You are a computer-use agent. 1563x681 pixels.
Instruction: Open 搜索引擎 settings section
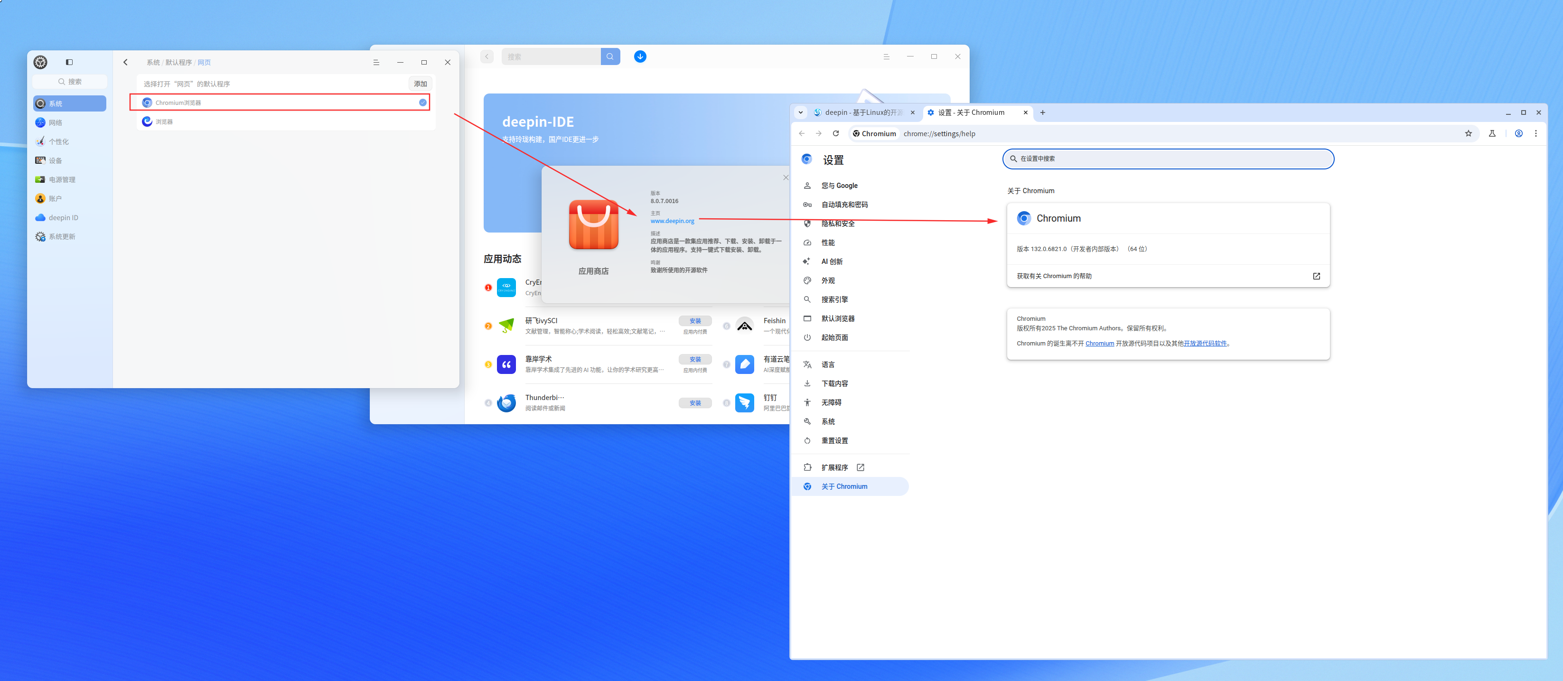834,299
